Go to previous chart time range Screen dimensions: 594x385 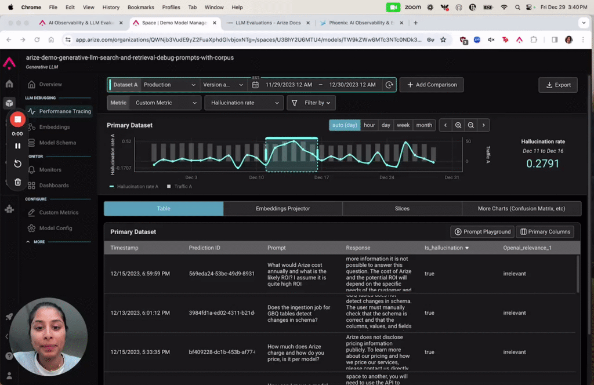pos(445,125)
